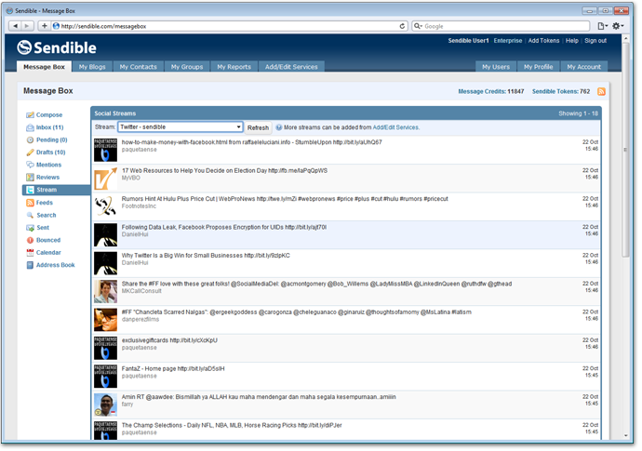Click the Calendar icon in sidebar
Image resolution: width=642 pixels, height=451 pixels.
click(x=30, y=253)
